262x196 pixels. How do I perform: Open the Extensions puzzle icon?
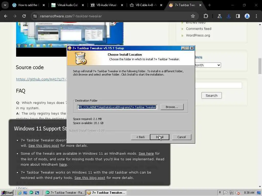[x=206, y=16]
